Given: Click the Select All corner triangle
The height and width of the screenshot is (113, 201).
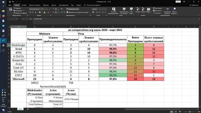Looking at the screenshot, I should coord(9,27).
